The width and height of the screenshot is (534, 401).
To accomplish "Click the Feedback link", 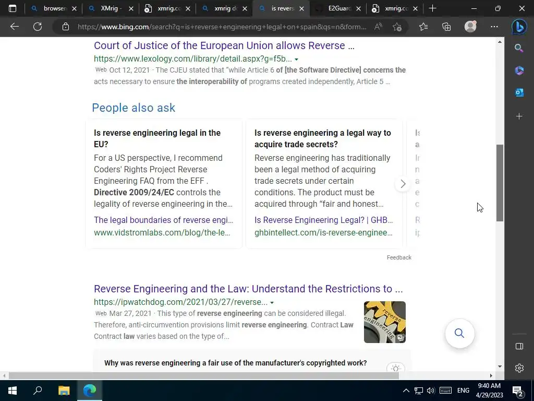I will (399, 257).
